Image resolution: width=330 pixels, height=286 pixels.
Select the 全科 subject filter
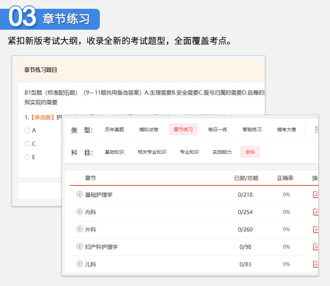(250, 152)
